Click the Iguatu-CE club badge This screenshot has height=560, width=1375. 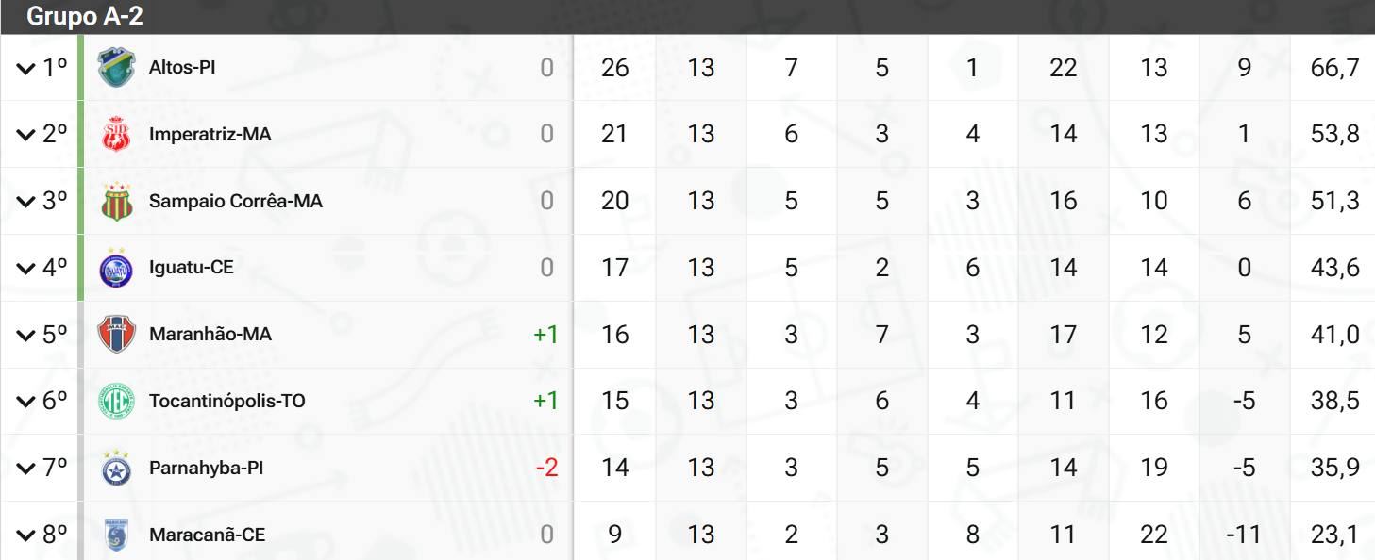point(116,269)
